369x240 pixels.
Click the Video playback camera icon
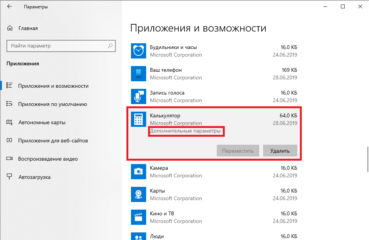point(9,158)
